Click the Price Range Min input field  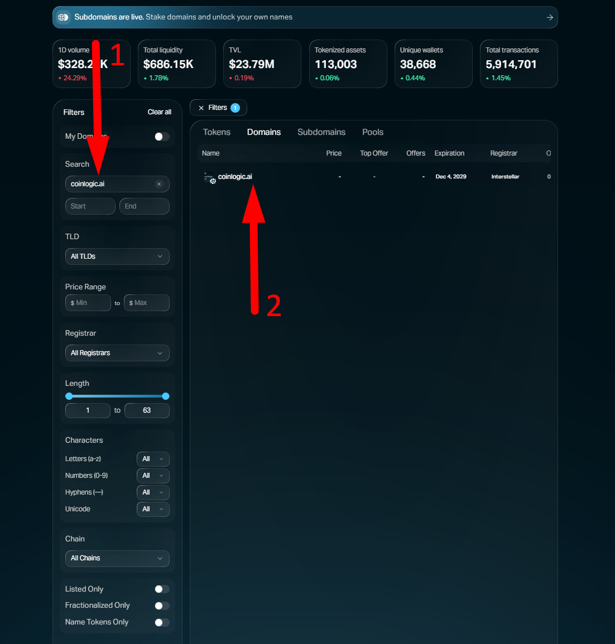tap(88, 303)
